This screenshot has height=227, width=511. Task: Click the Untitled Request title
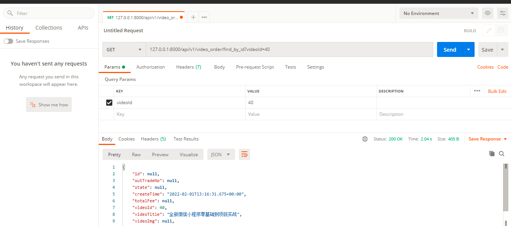(x=124, y=31)
